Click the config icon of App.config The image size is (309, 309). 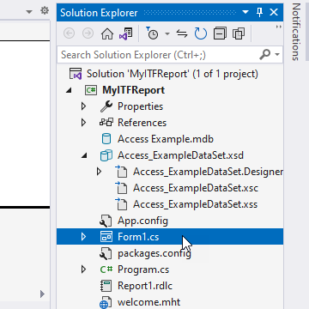(106, 221)
